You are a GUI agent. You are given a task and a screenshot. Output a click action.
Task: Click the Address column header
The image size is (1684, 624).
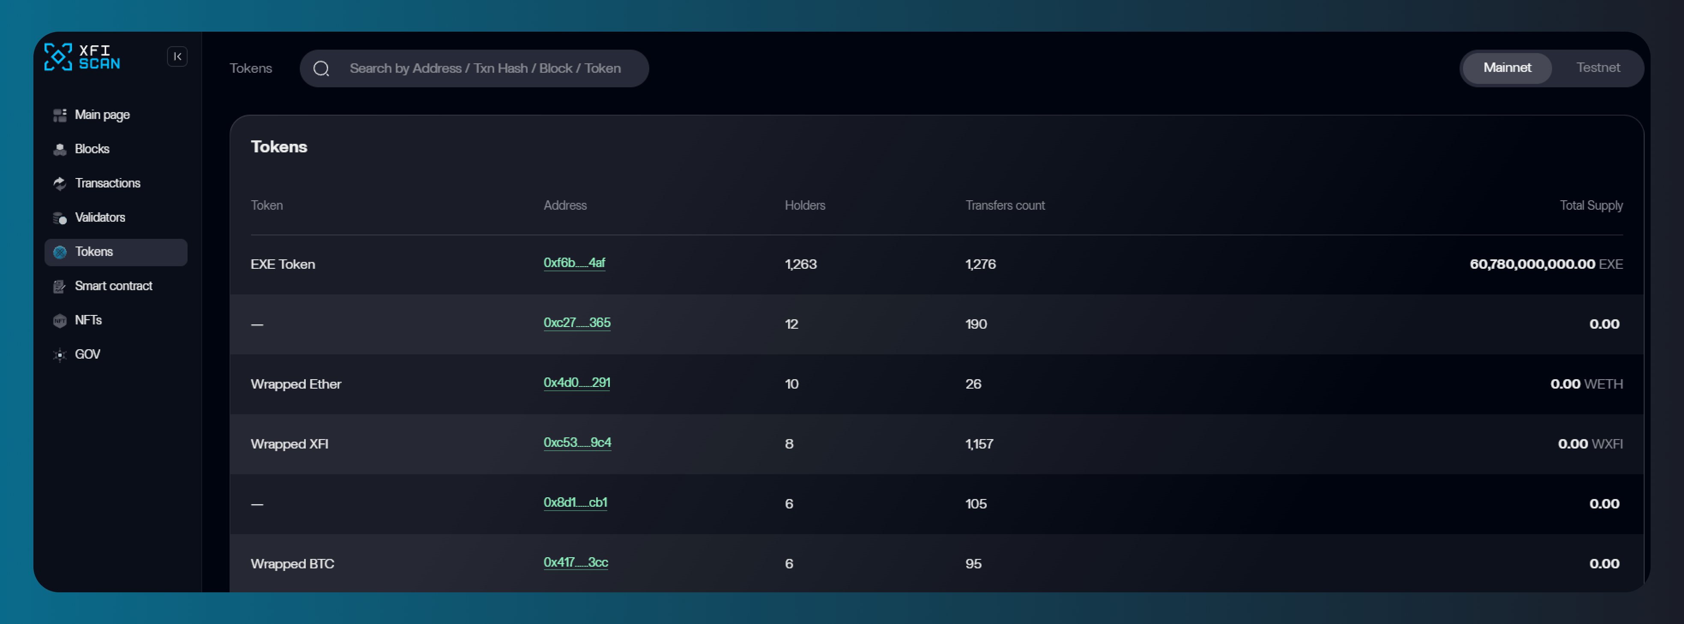[x=565, y=205]
